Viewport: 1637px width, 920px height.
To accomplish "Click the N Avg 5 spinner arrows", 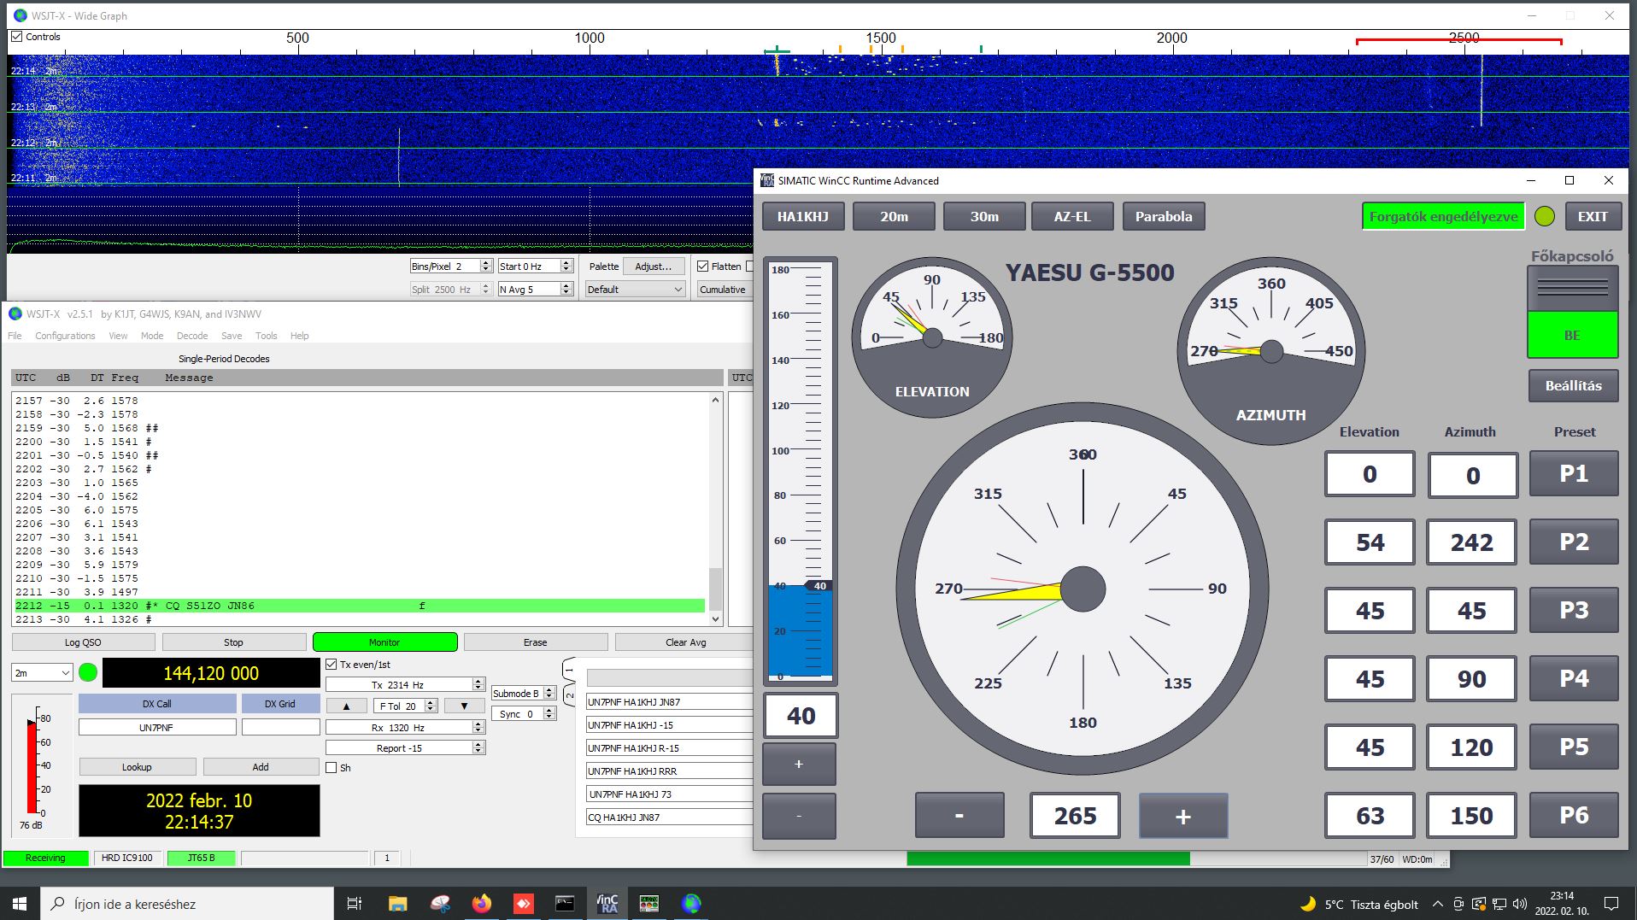I will coord(566,290).
